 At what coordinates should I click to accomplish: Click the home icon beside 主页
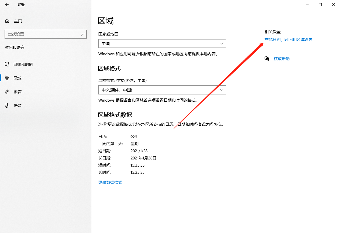(x=7, y=21)
